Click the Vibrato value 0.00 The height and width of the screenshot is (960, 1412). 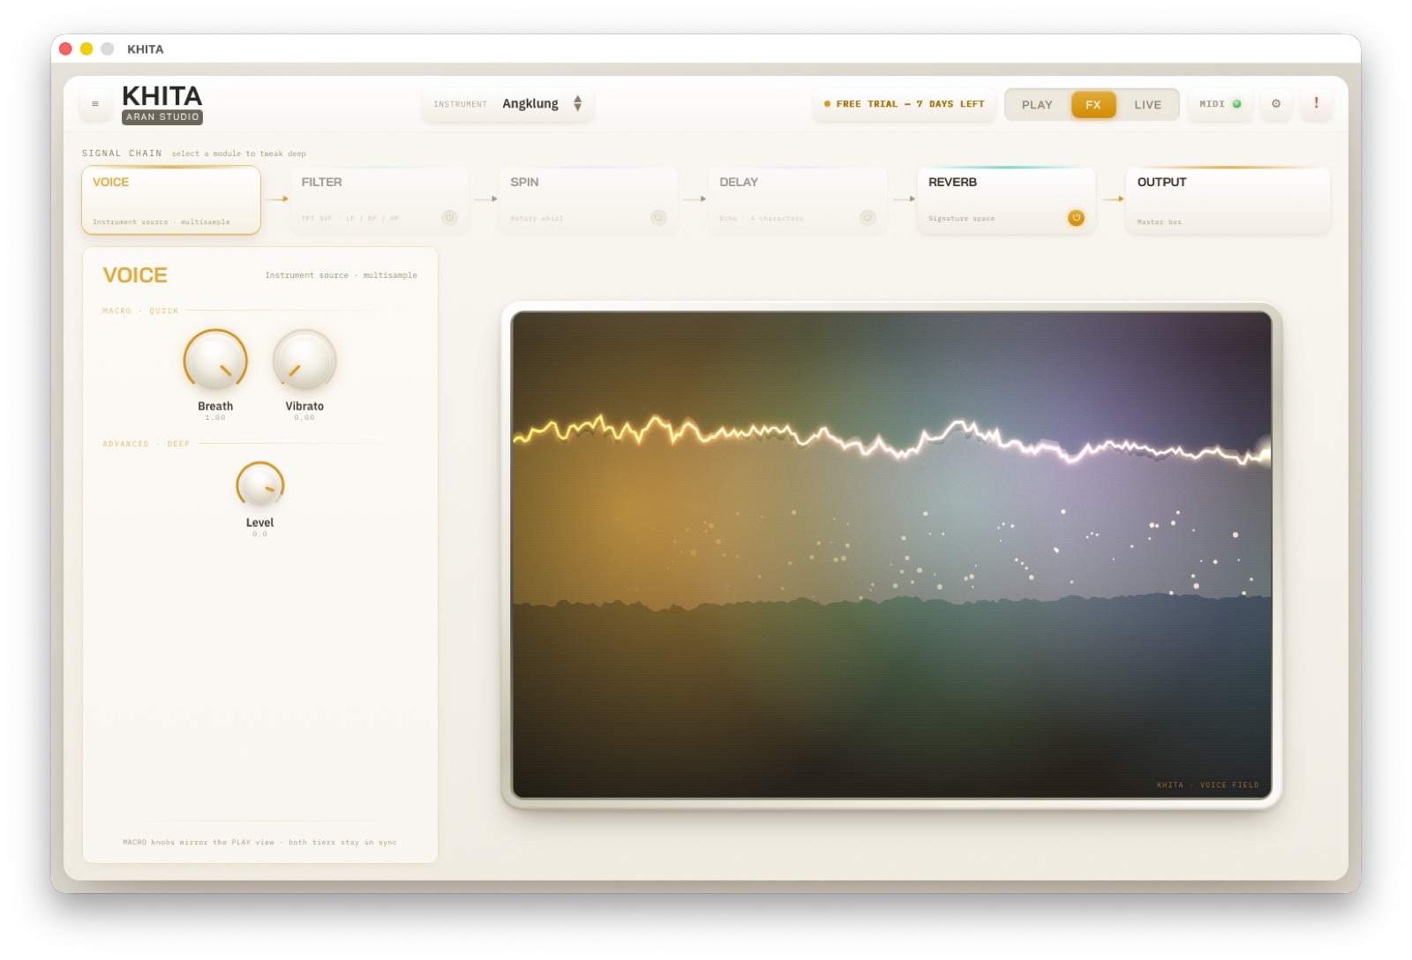point(304,417)
